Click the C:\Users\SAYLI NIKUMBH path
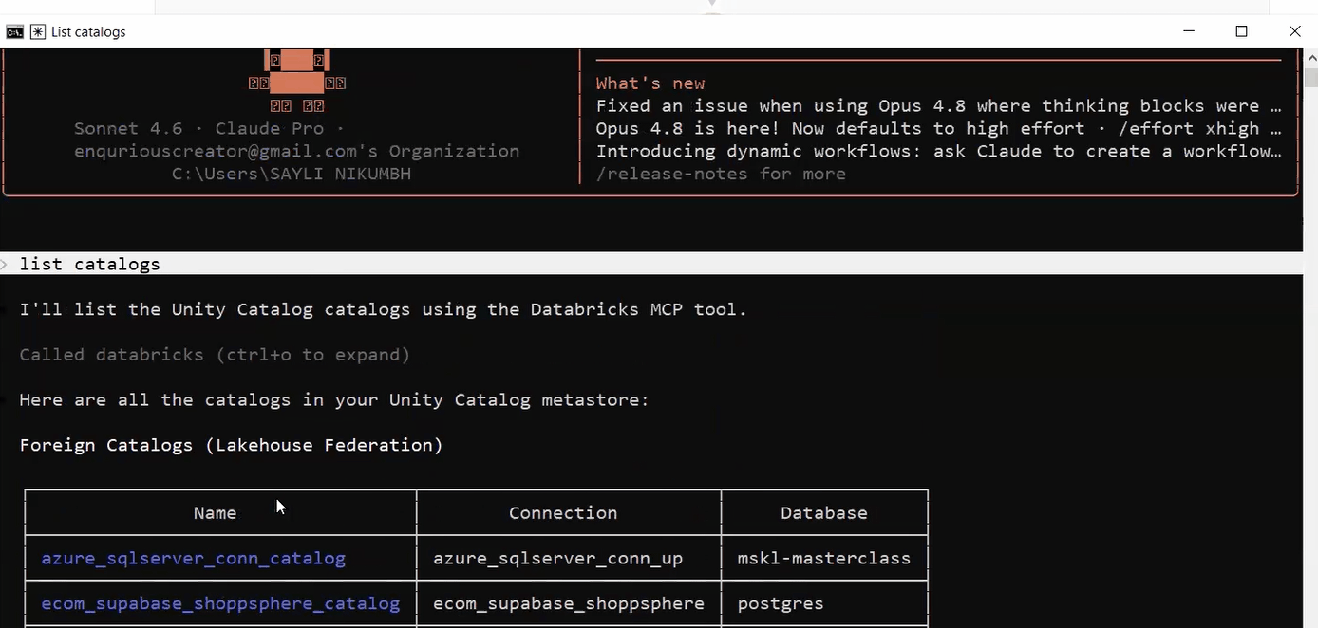This screenshot has height=628, width=1318. (x=292, y=174)
